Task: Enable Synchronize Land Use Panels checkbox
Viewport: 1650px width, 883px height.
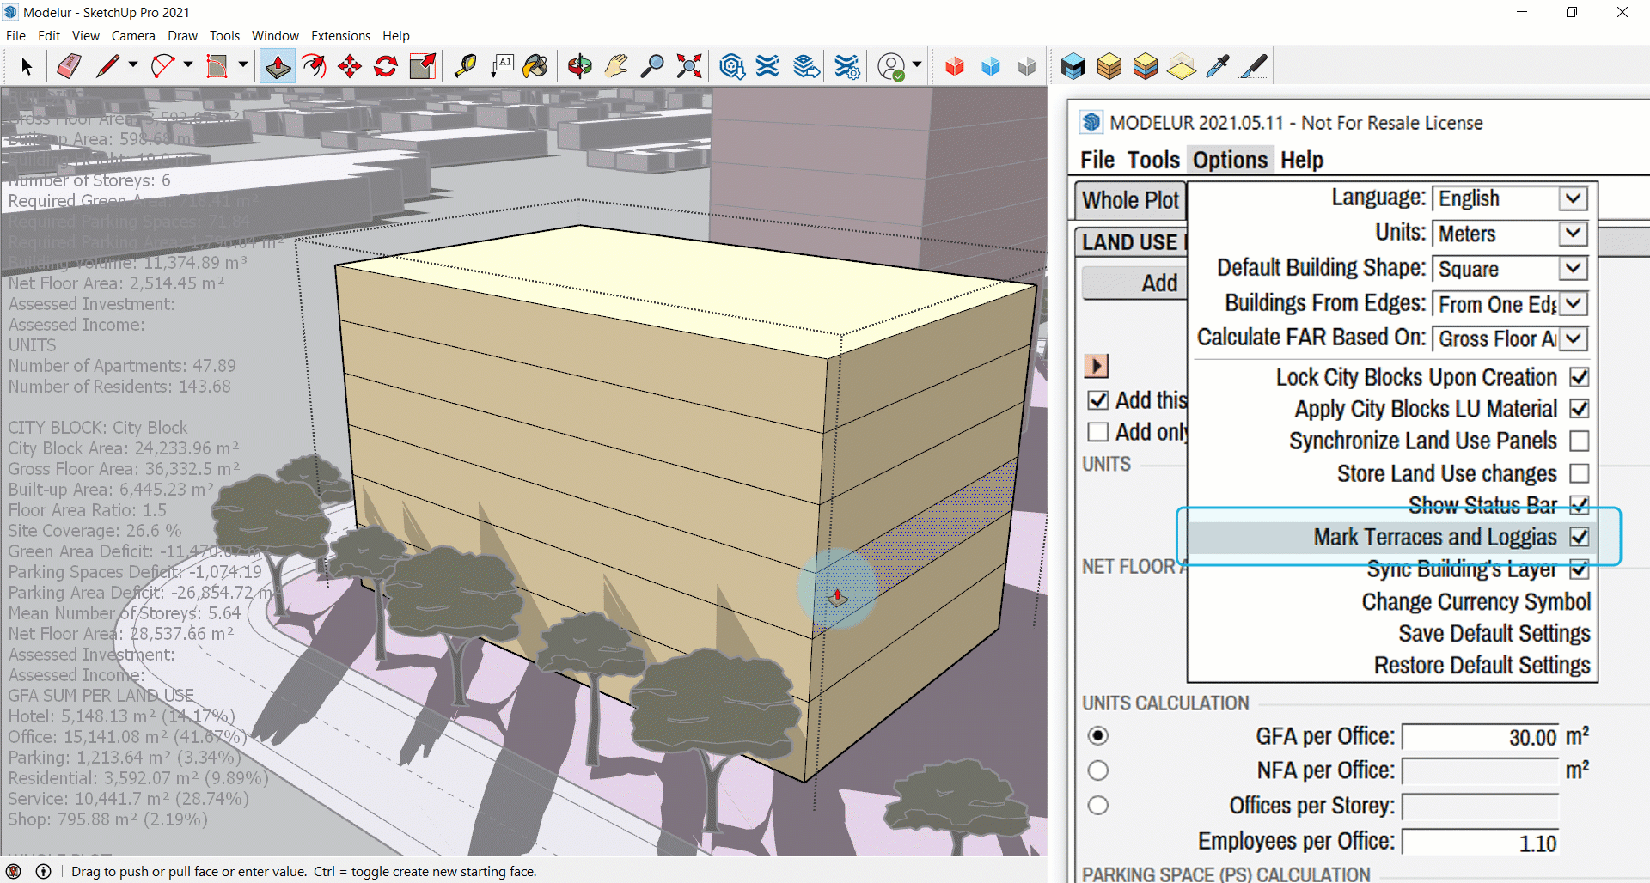Action: 1579,441
